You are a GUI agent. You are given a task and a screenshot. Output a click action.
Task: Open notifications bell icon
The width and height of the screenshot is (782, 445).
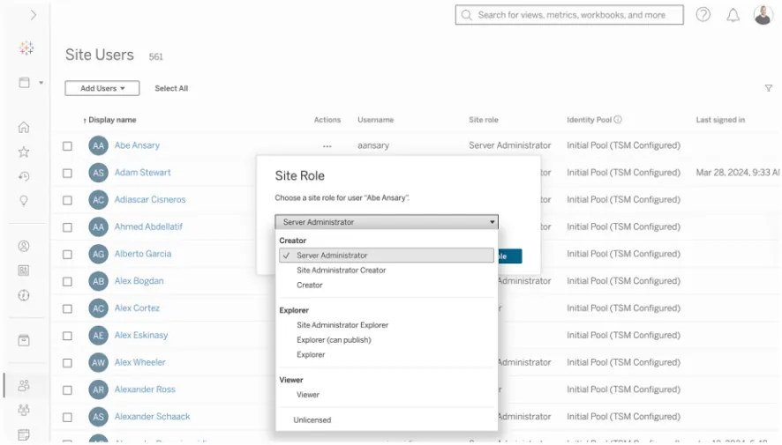tap(733, 15)
